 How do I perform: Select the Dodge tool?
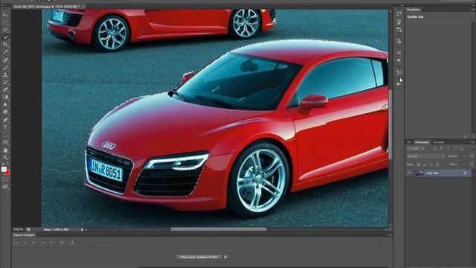click(5, 112)
